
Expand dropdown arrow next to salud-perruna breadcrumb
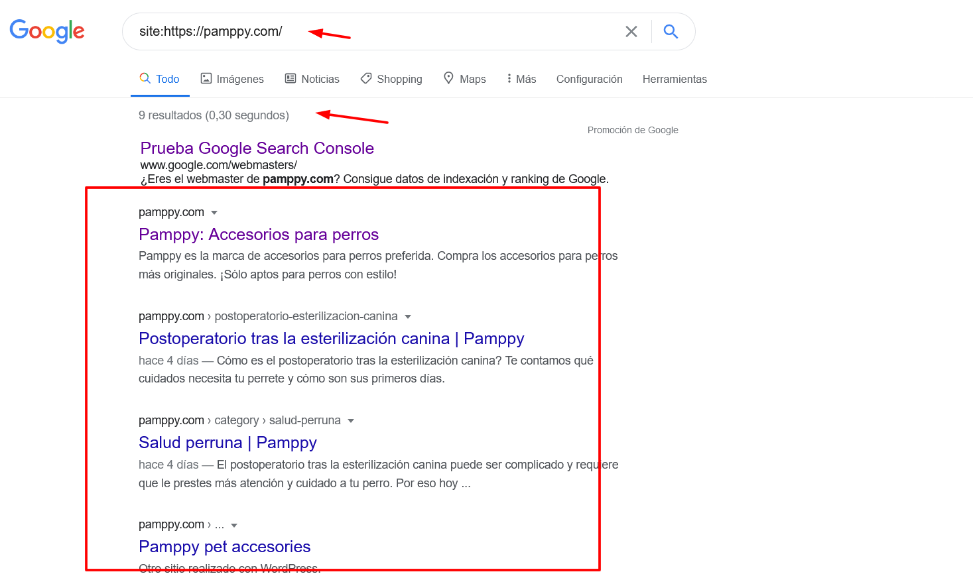pos(351,421)
